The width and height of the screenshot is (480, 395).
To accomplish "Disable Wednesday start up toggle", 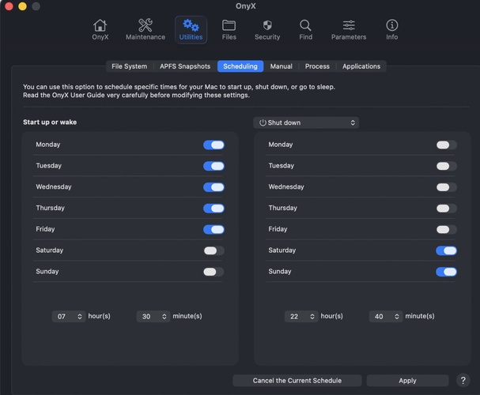I will point(214,187).
